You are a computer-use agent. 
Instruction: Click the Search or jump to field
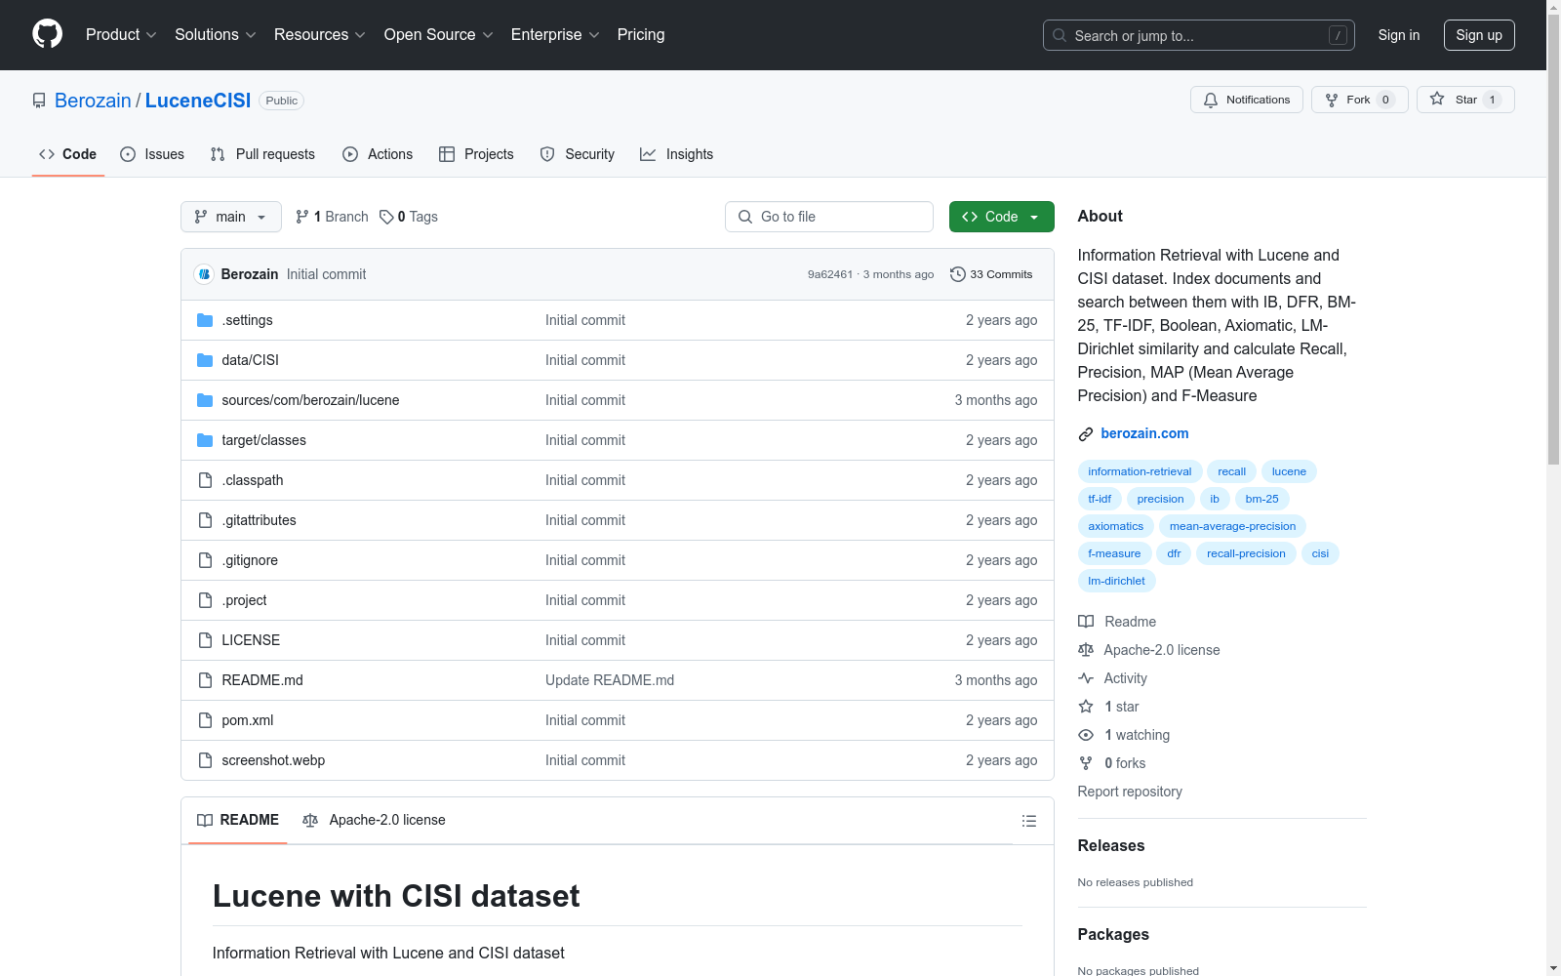(1199, 35)
